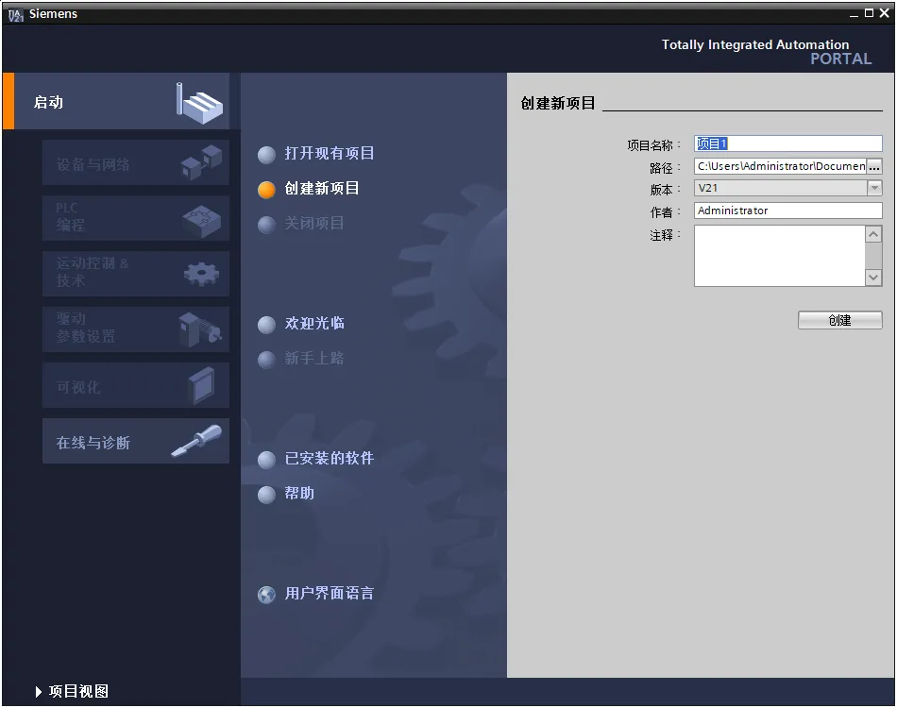Click the PLC programming puzzle icon
Image resolution: width=897 pixels, height=708 pixels.
pos(201,221)
